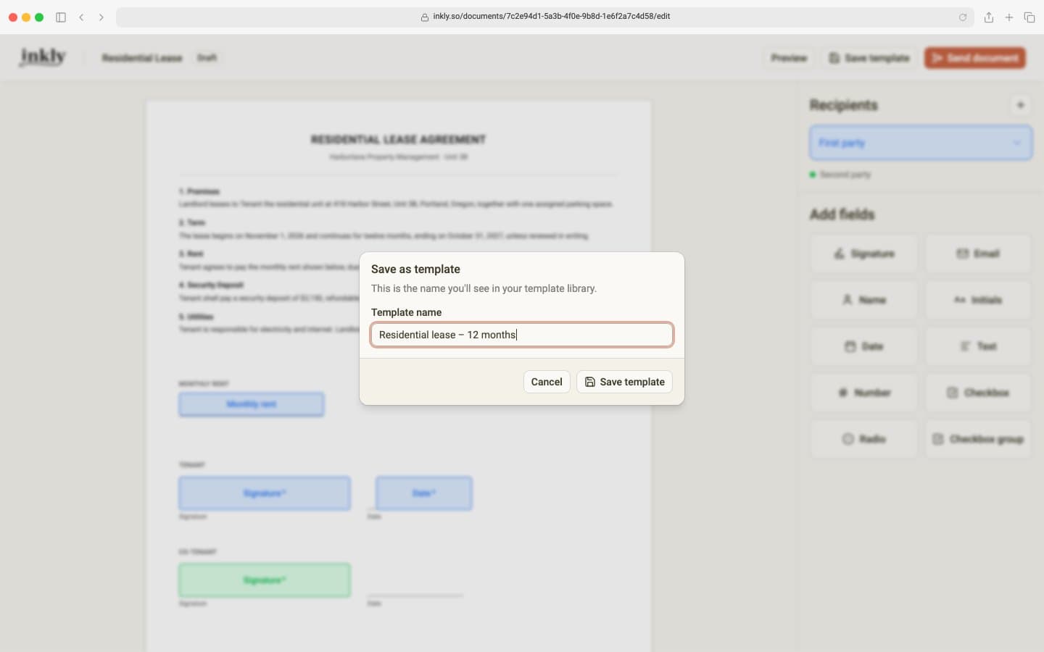Go back with the browser back arrow
Viewport: 1044px width, 652px height.
click(x=81, y=17)
